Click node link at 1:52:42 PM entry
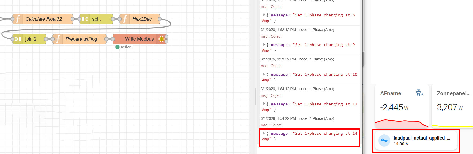Viewport: 473px width, 154px height. click(x=316, y=30)
